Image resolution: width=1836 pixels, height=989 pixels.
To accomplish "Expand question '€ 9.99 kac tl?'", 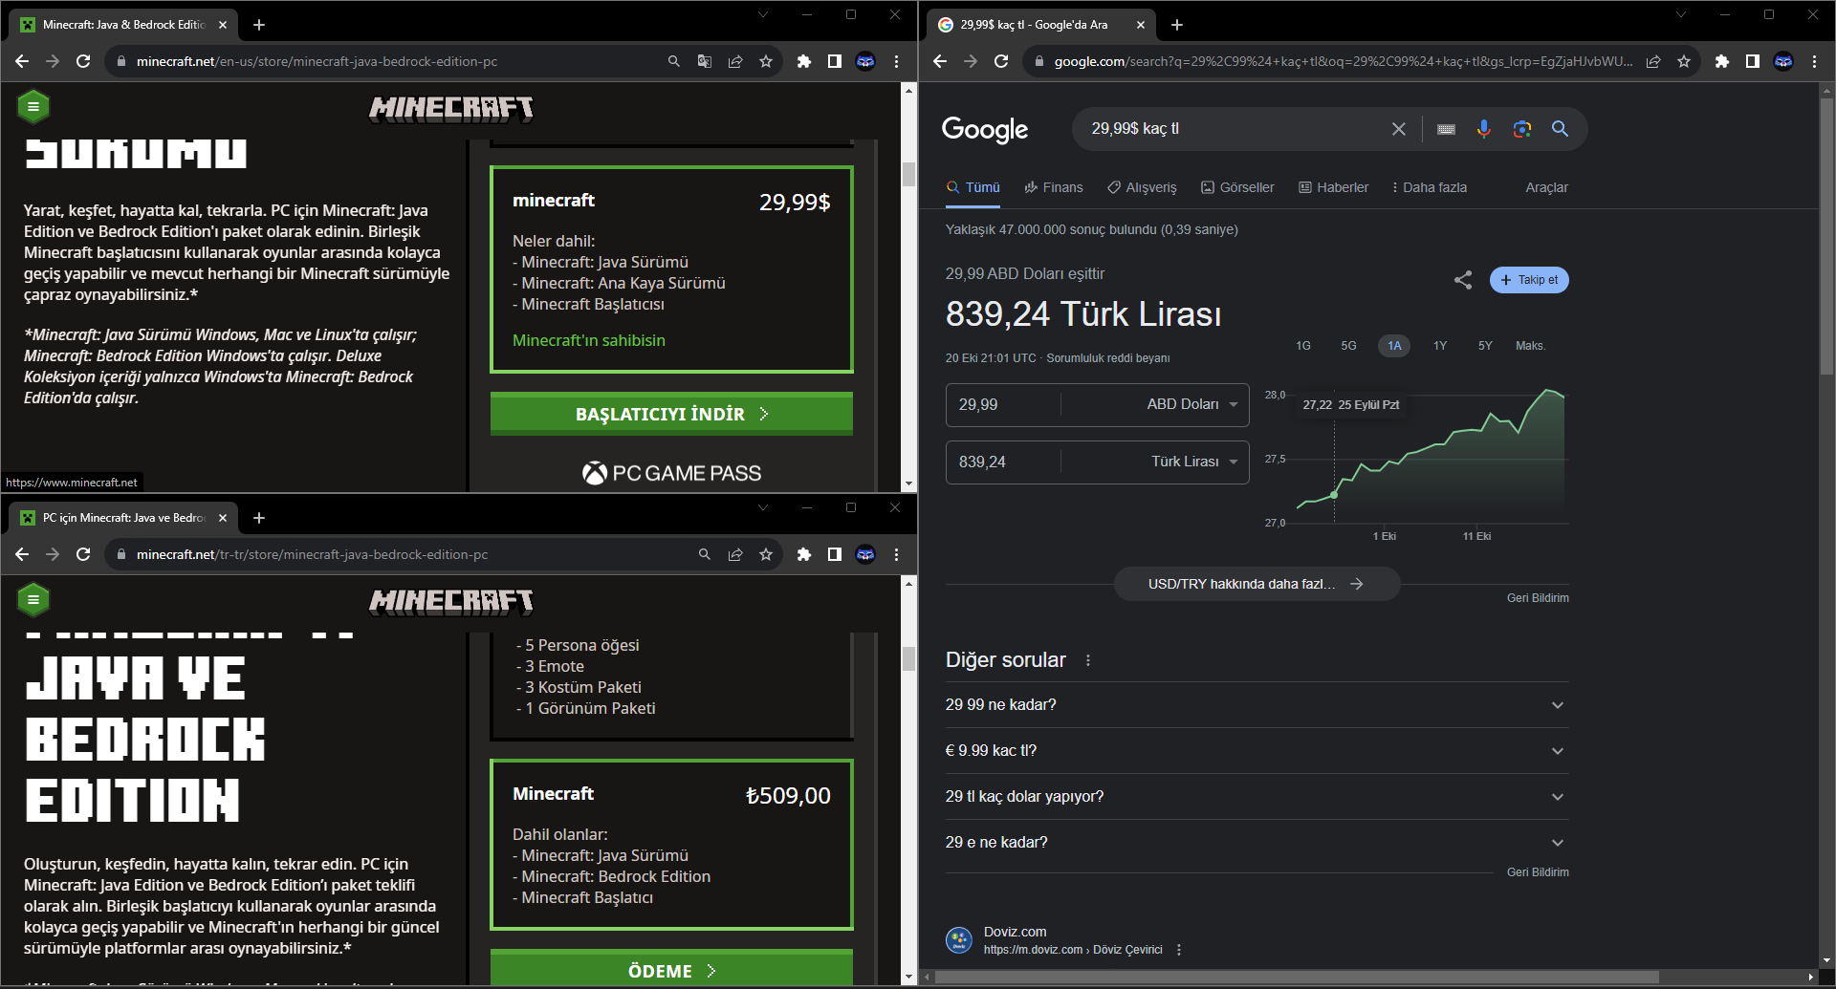I will click(x=1257, y=751).
